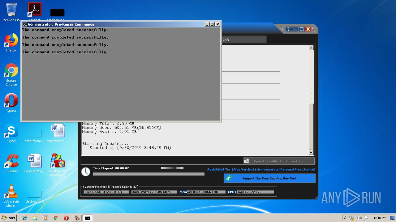Open the help question mark button

(288, 29)
